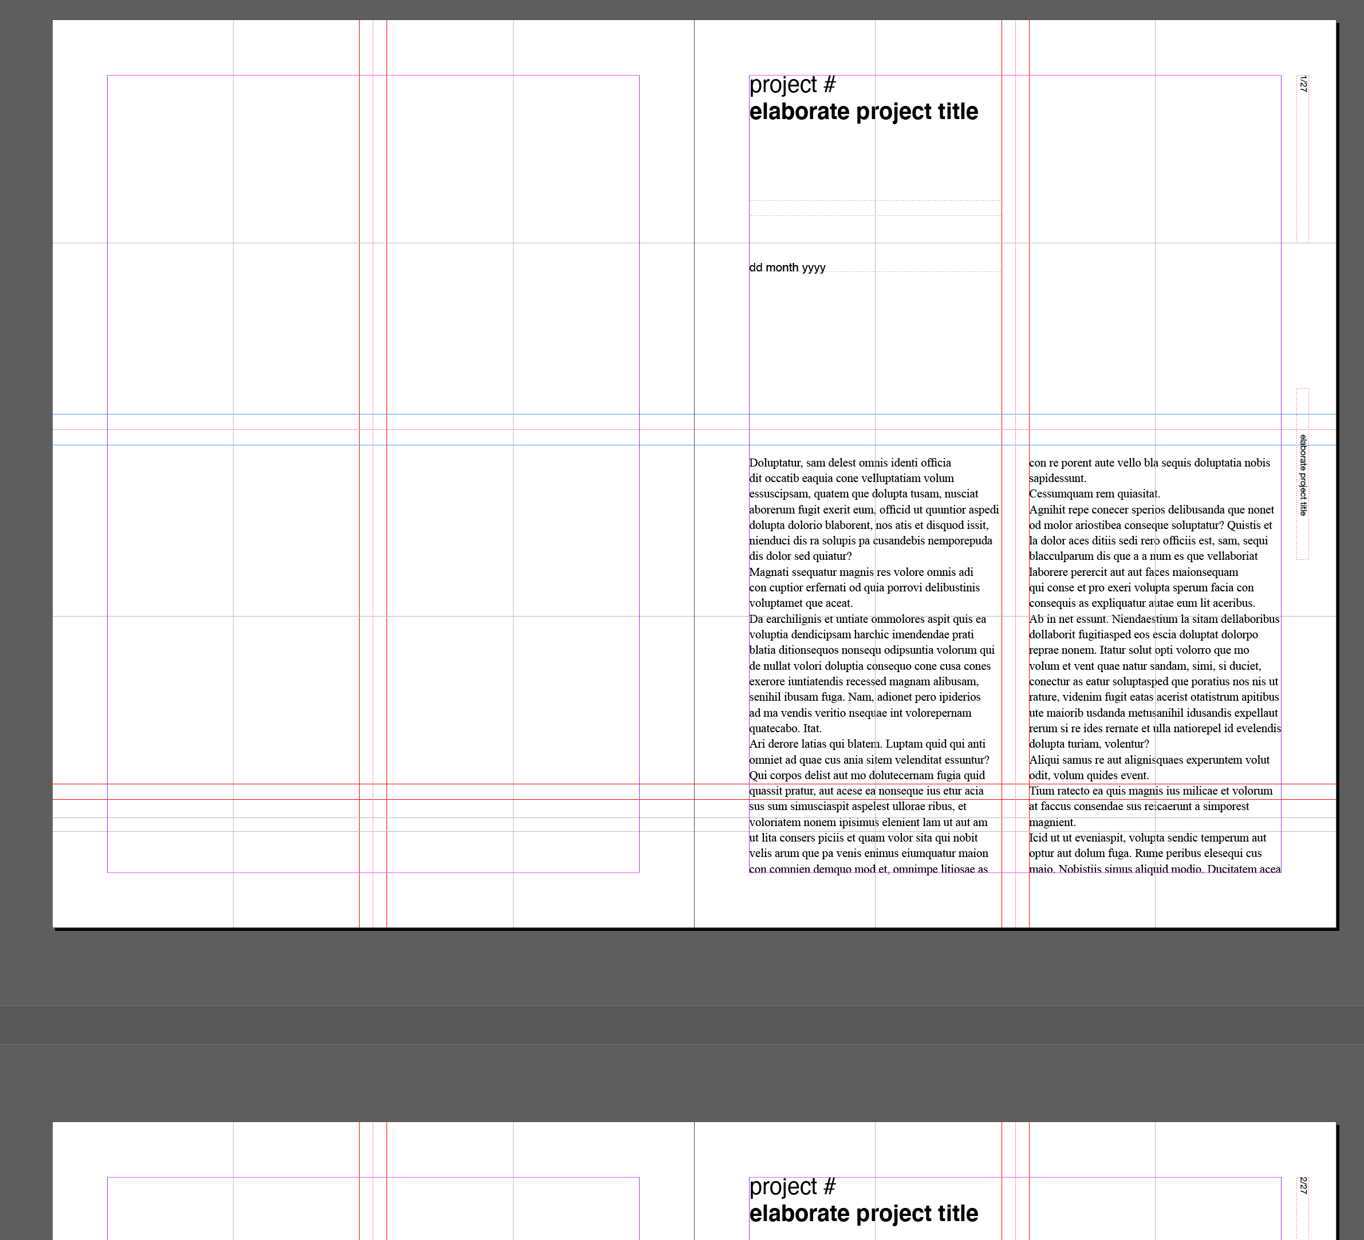Click 'project #' heading on second spread
1364x1240 pixels.
793,1187
